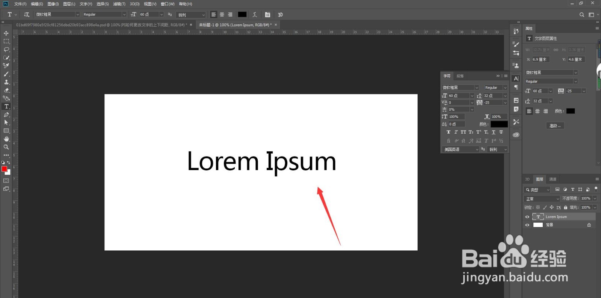Click the Faux Italic button in Character panel

point(456,132)
